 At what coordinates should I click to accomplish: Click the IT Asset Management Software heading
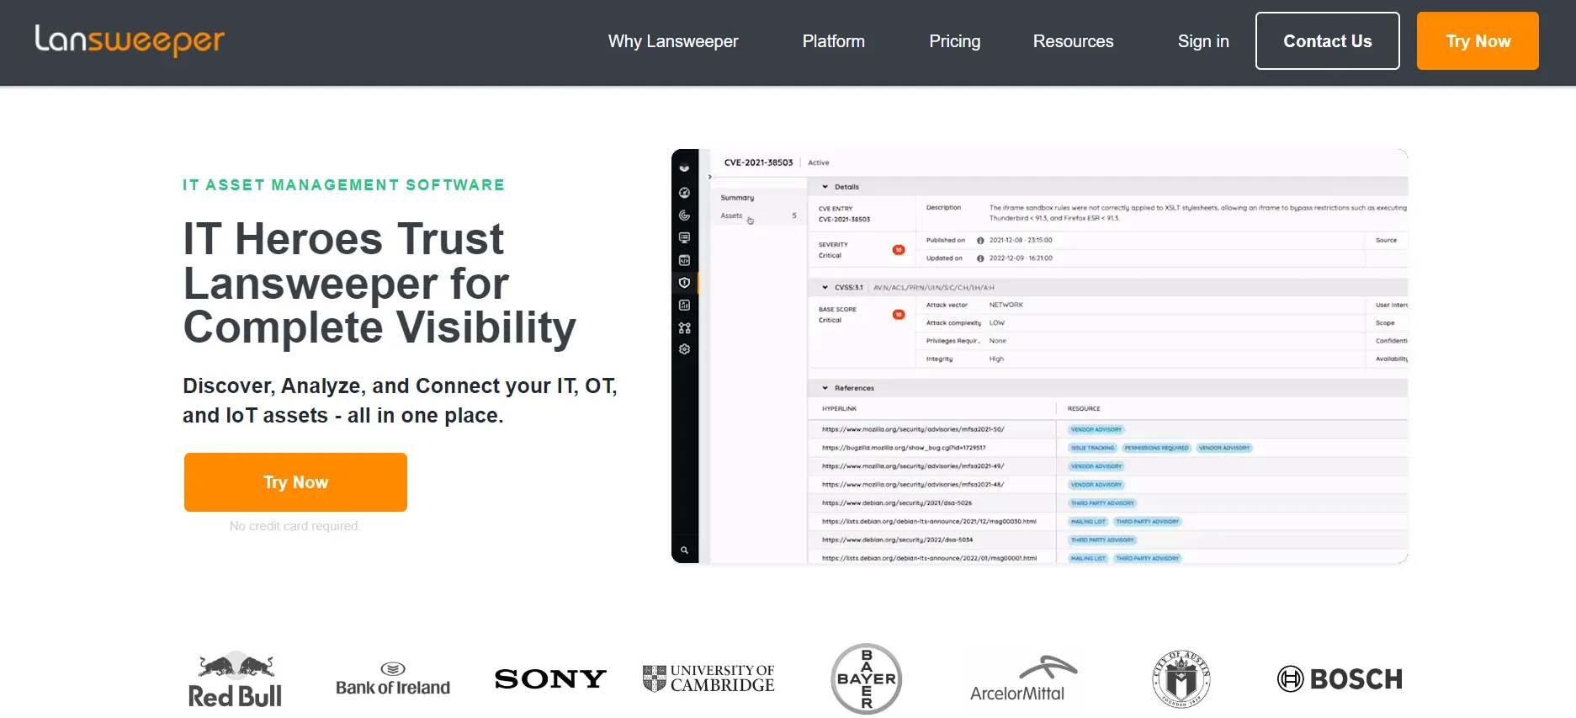(x=343, y=185)
